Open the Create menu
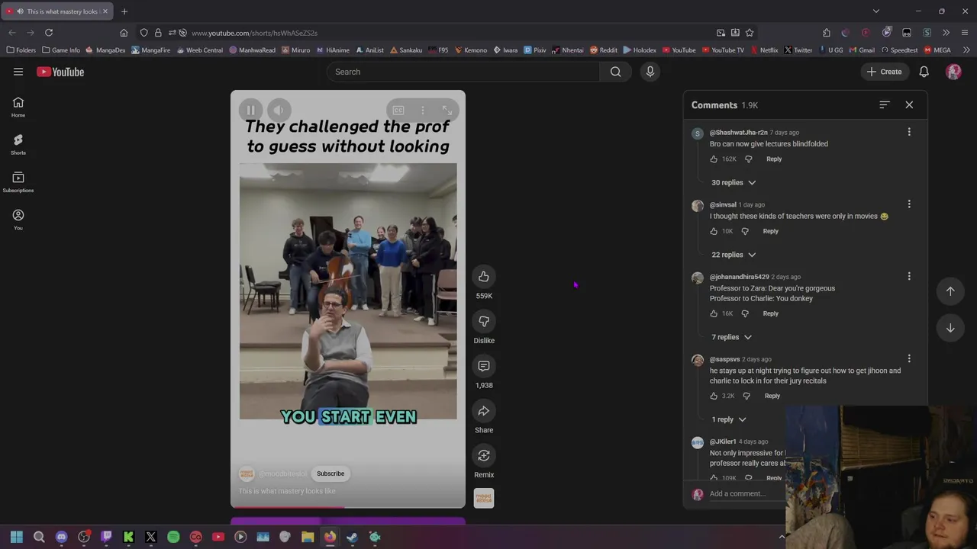Screen dimensions: 977x549 [x=884, y=72]
